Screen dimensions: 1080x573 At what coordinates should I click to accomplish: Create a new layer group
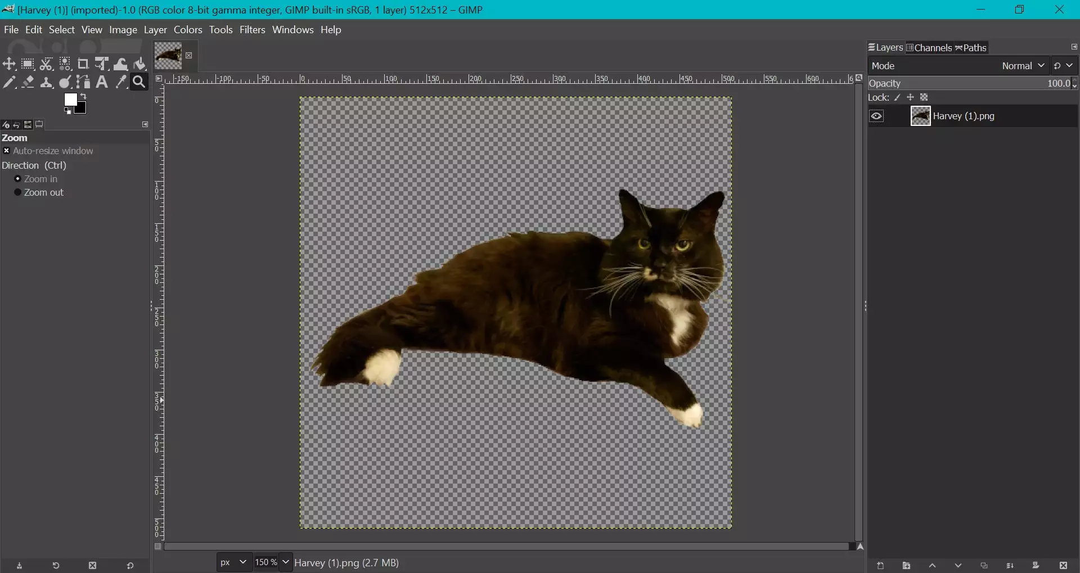pos(906,566)
